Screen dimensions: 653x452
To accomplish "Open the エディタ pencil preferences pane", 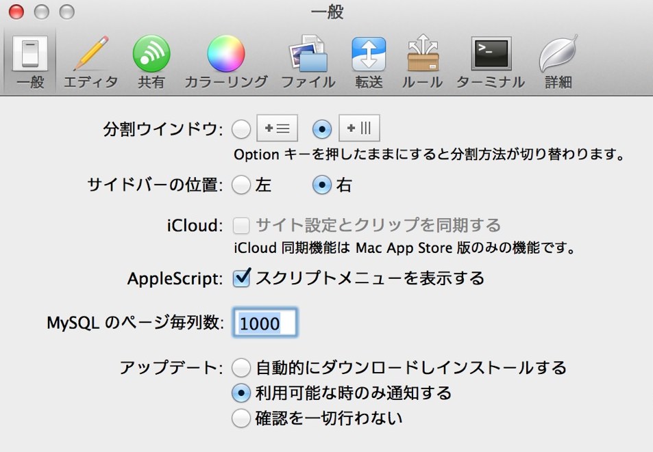I will 90,62.
